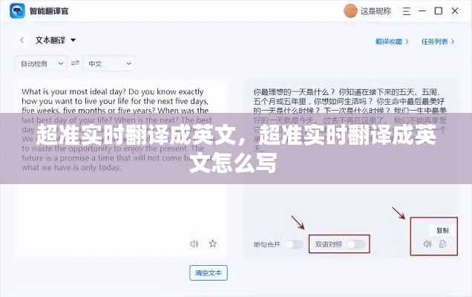
Task: Go back using the left arrow icon
Action: (22, 40)
